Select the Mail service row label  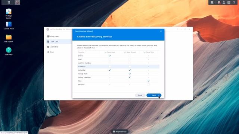80,59
